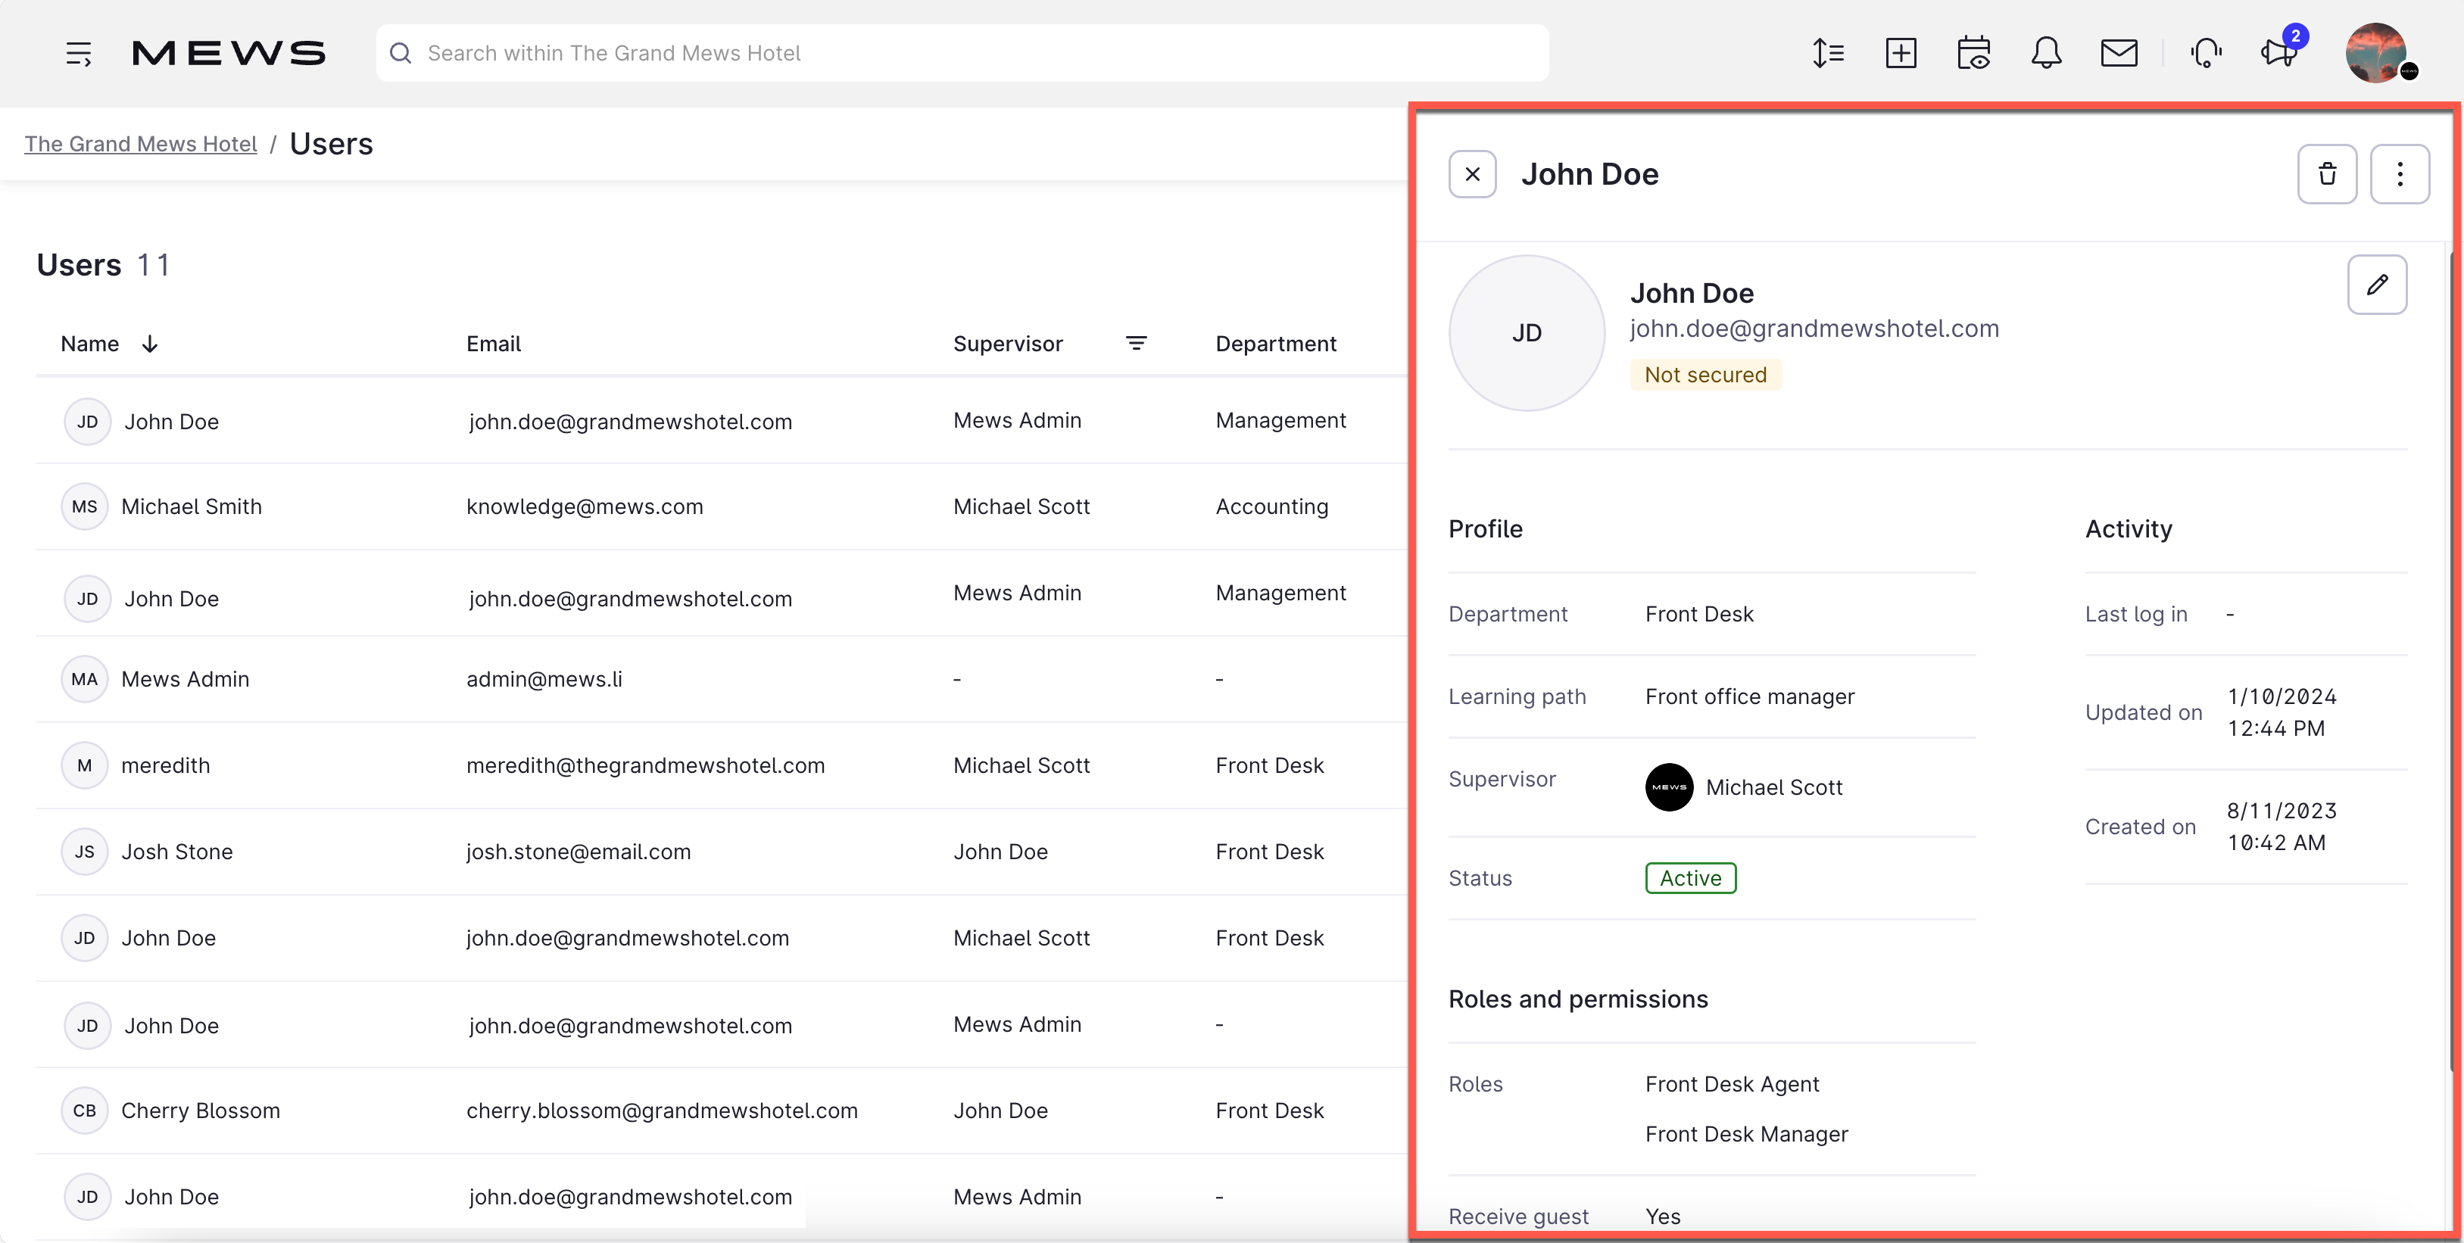Open the Supervisor column filter
The width and height of the screenshot is (2464, 1243).
pos(1137,343)
